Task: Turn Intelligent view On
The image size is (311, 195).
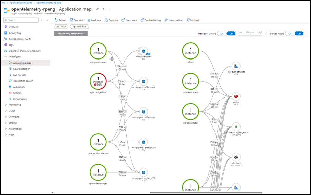Action: pyautogui.click(x=222, y=34)
